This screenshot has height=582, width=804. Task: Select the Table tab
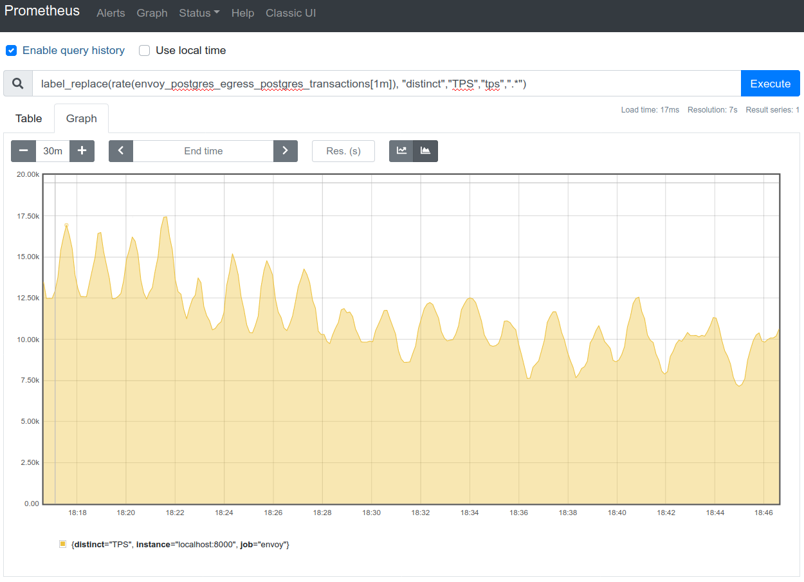click(x=29, y=118)
